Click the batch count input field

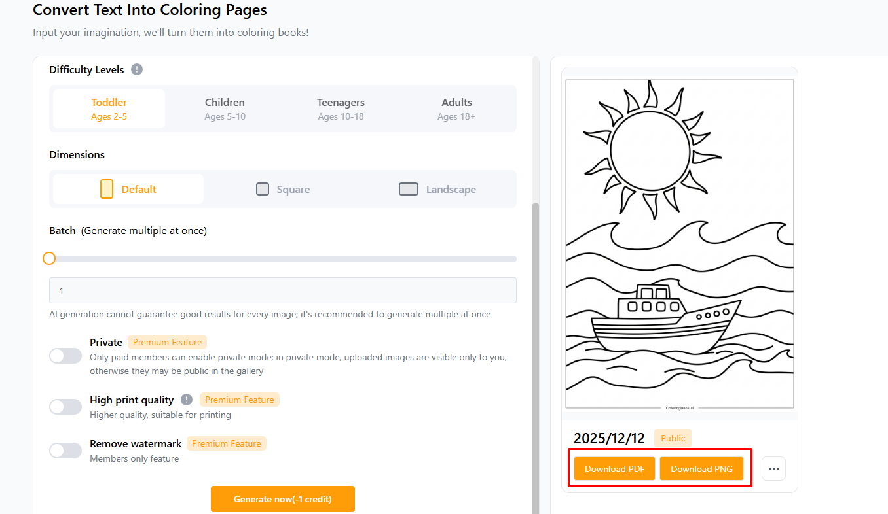[282, 290]
